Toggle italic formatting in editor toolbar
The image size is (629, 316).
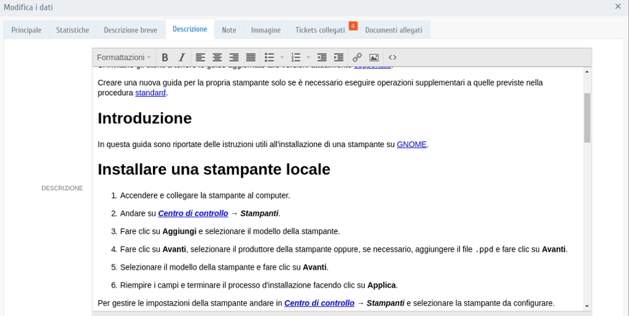click(182, 57)
